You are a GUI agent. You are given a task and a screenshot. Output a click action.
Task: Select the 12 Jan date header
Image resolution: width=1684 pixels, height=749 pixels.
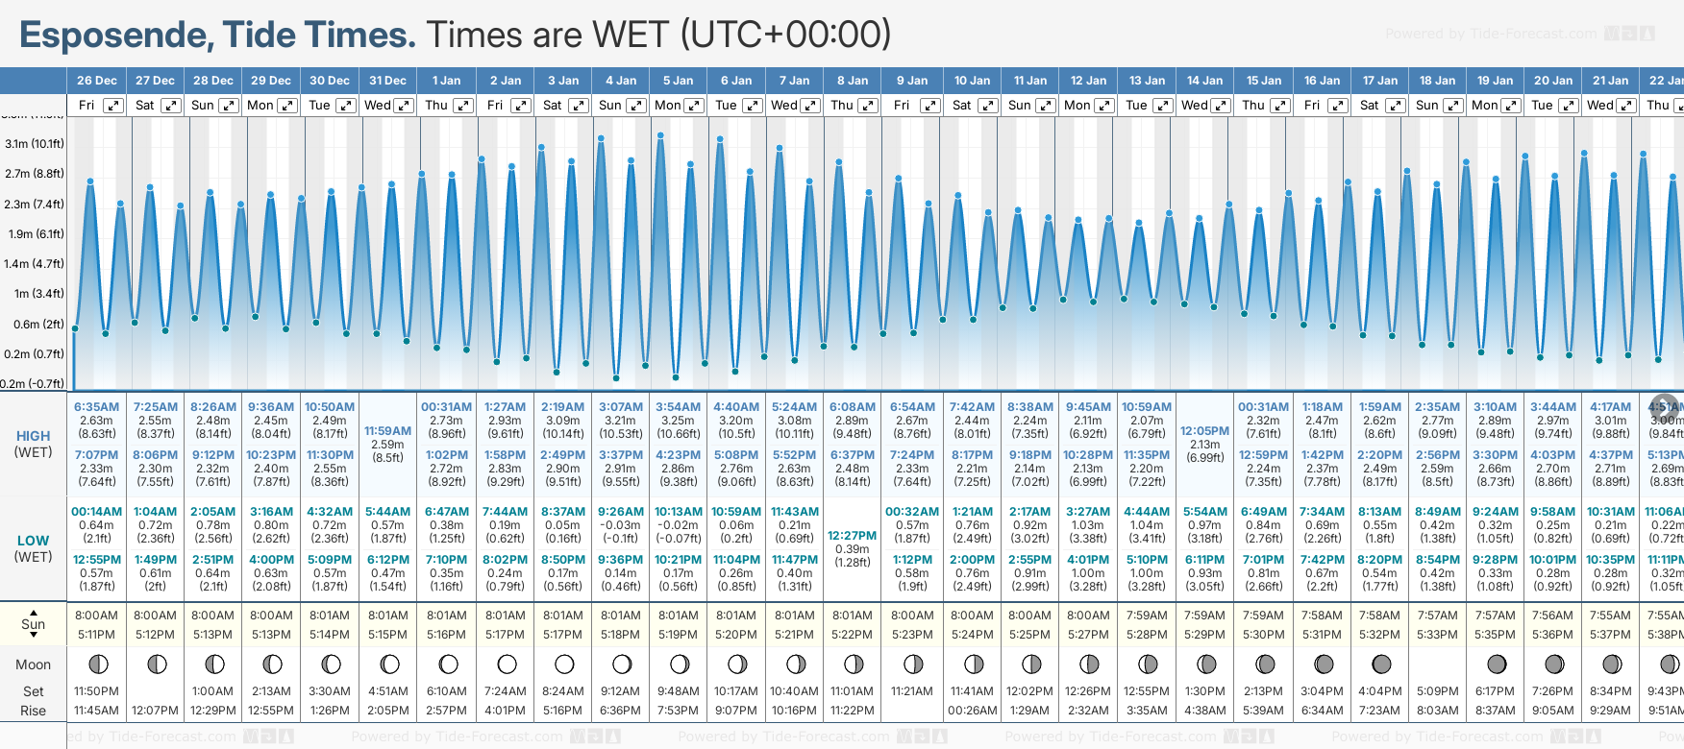pos(1088,81)
